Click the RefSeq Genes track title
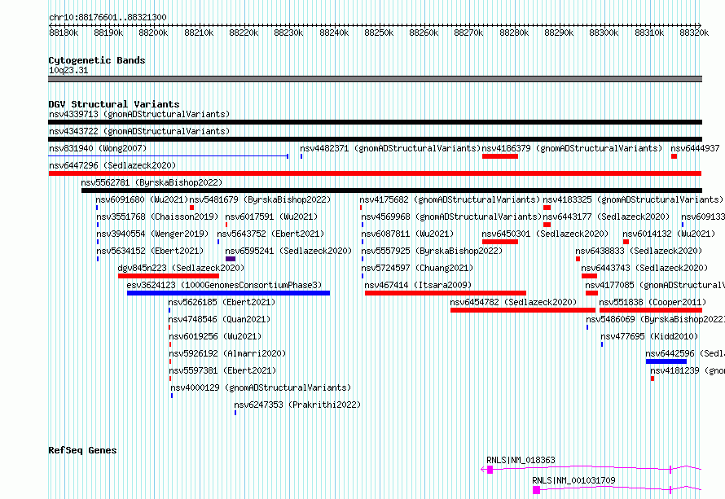Viewport: 725px width, 499px height. [x=82, y=450]
